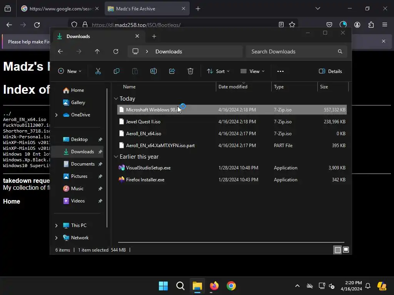Open the Firefox account profile icon
Viewport: 394px width, 295px height.
[x=357, y=25]
